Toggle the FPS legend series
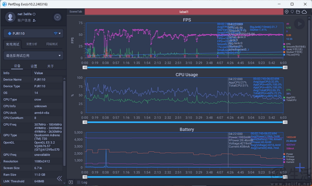The height and width of the screenshot is (186, 312). [x=287, y=44]
